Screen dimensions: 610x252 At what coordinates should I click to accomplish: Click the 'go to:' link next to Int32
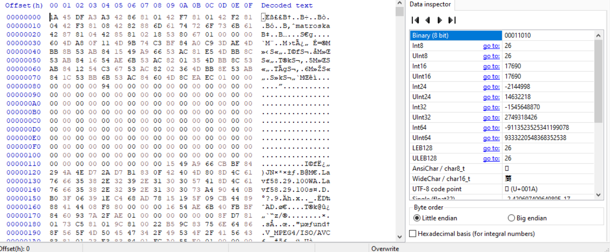[x=491, y=107]
